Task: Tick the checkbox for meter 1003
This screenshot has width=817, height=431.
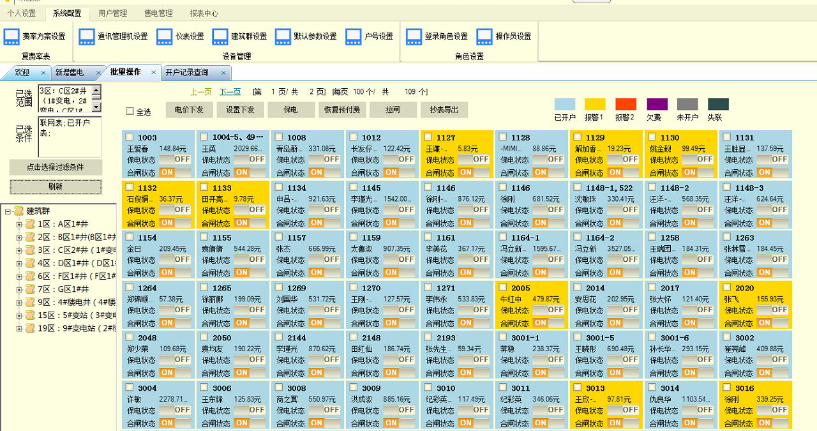Action: click(x=130, y=137)
